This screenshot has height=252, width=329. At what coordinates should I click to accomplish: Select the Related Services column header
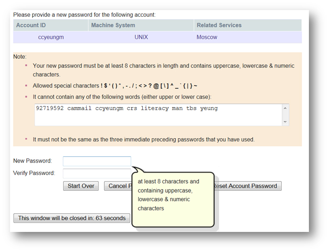[219, 25]
